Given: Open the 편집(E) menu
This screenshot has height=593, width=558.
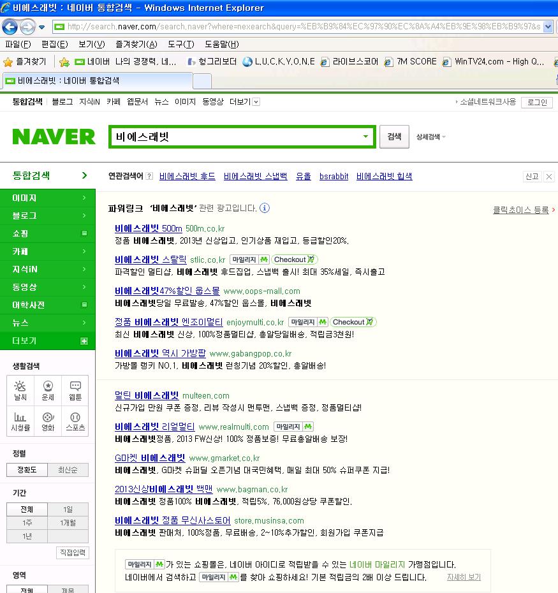Looking at the screenshot, I should (x=54, y=44).
